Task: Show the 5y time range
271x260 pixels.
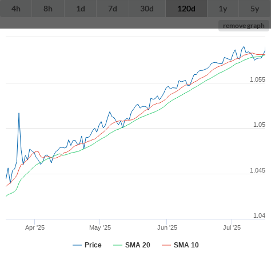Action: [x=255, y=9]
